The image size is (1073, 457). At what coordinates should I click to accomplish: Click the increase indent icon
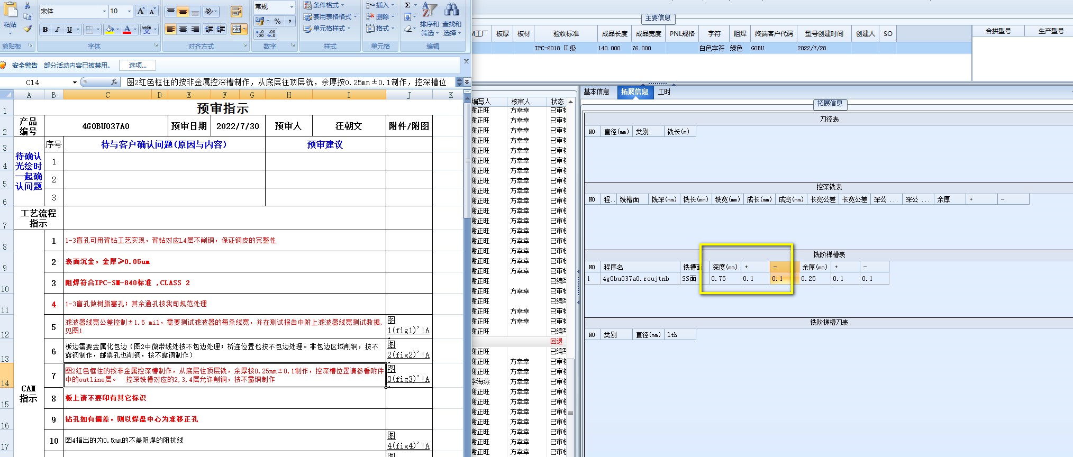[221, 29]
